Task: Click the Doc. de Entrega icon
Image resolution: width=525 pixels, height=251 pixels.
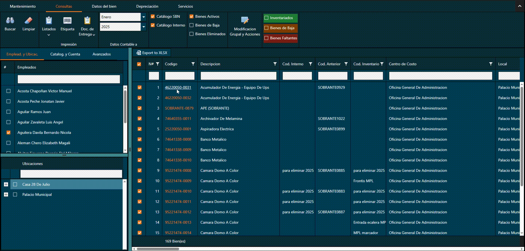Action: click(87, 20)
